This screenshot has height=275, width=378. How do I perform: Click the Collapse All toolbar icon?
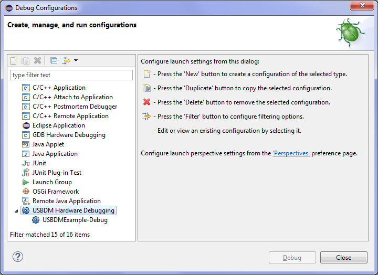[54, 61]
